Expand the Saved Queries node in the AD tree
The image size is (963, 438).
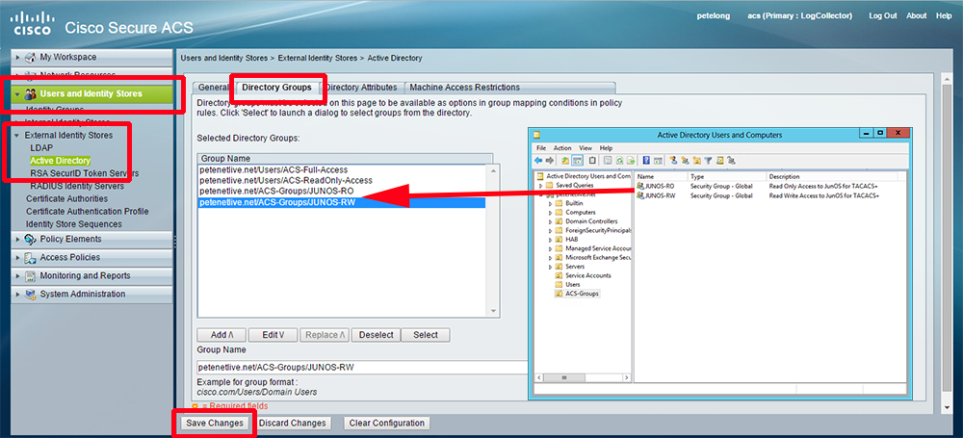pyautogui.click(x=541, y=185)
